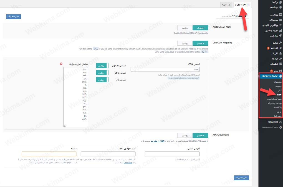The image size is (283, 187).
Task: Open the Image Optimization (بهینه‌سازی تصویر) submenu
Action: (274, 99)
